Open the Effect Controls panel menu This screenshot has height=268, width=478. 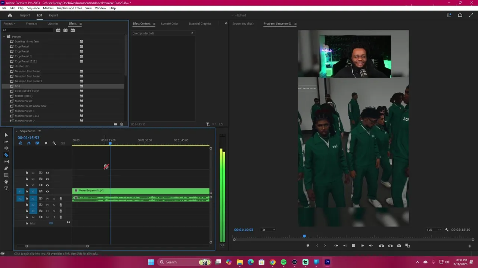(154, 23)
